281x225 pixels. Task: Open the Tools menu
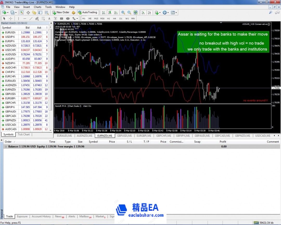[48, 7]
